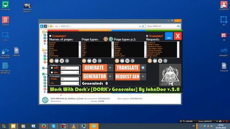The height and width of the screenshot is (129, 230).
Task: Click inside the Page types text list
Action: (97, 49)
